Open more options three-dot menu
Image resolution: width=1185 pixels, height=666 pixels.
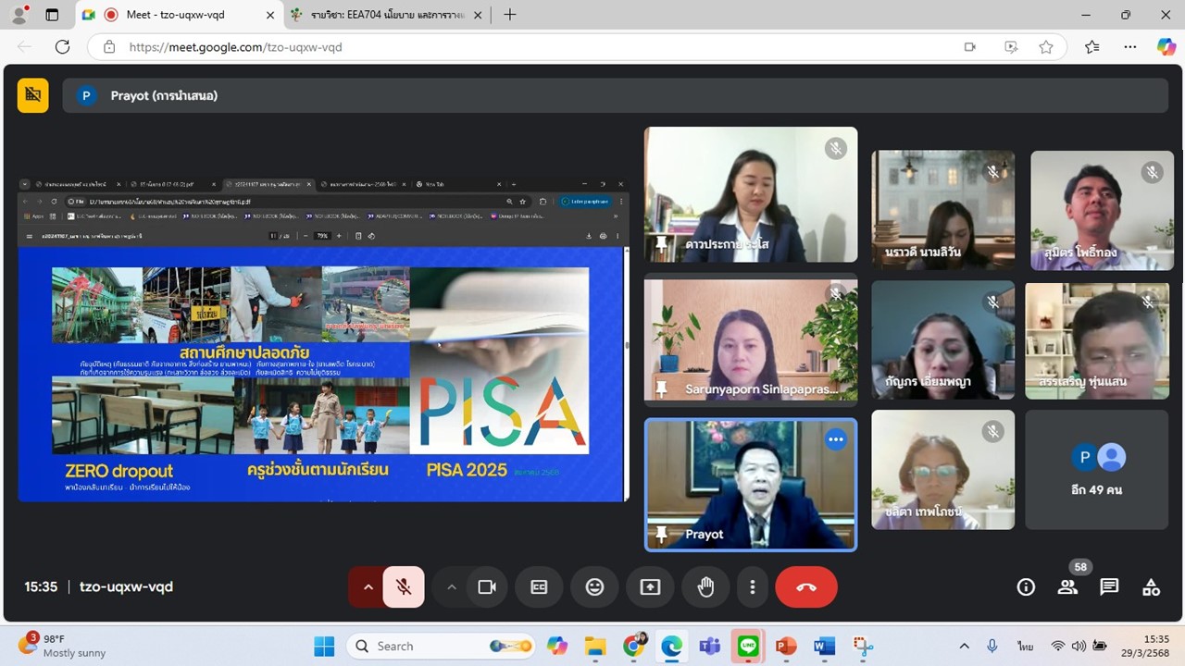click(753, 586)
